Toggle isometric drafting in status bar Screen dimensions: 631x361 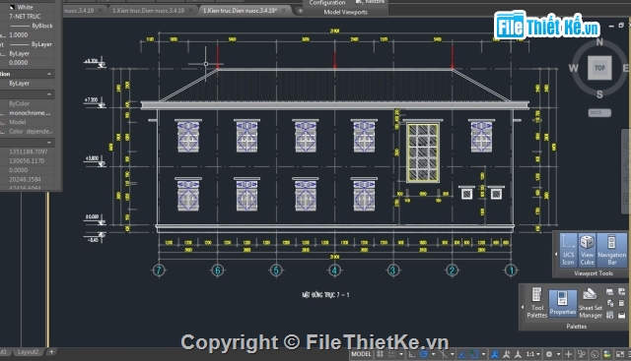tap(444, 354)
